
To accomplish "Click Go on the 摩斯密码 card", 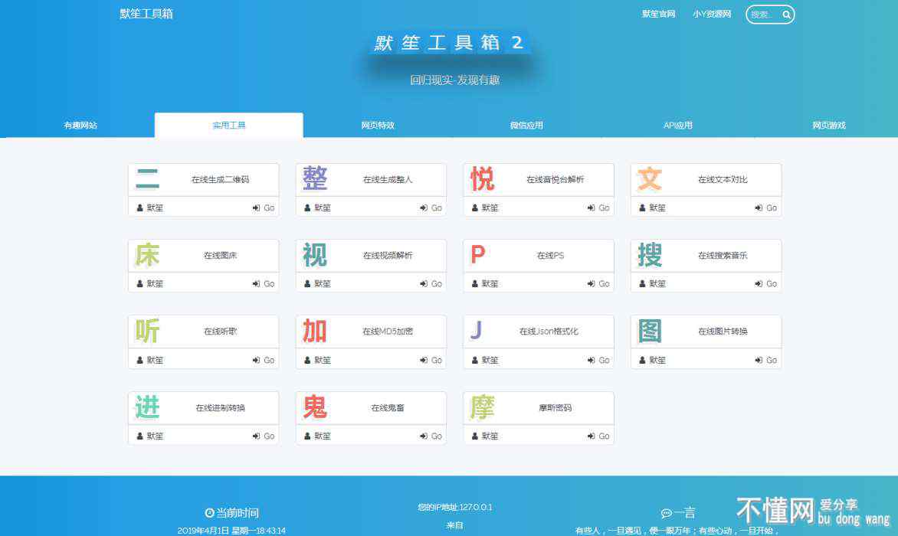I will point(598,436).
